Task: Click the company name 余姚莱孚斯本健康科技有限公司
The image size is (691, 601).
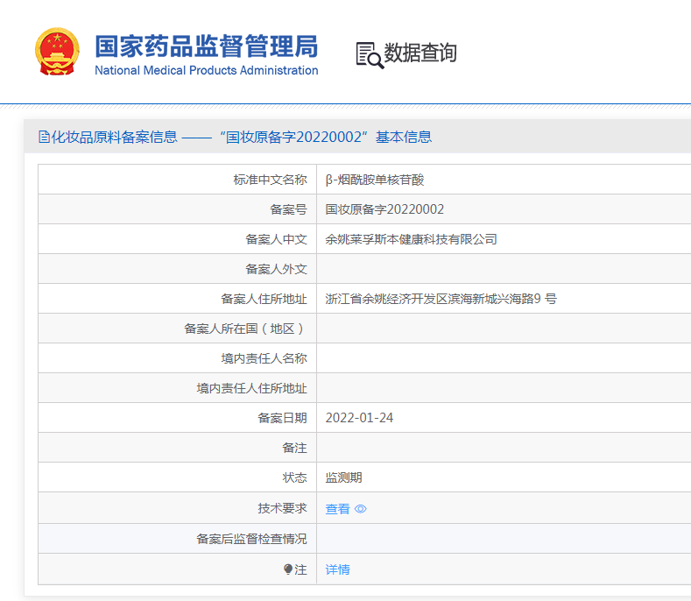Action: (x=411, y=239)
